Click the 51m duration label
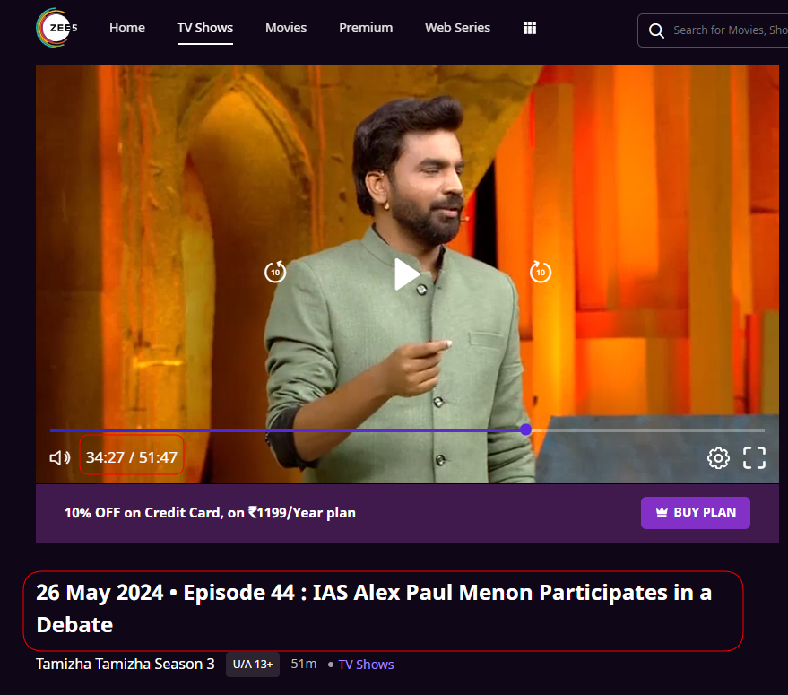Screen dimensions: 788x695 pyautogui.click(x=304, y=664)
